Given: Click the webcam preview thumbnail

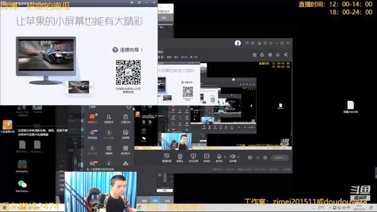Looking at the screenshot, I should tap(100, 192).
